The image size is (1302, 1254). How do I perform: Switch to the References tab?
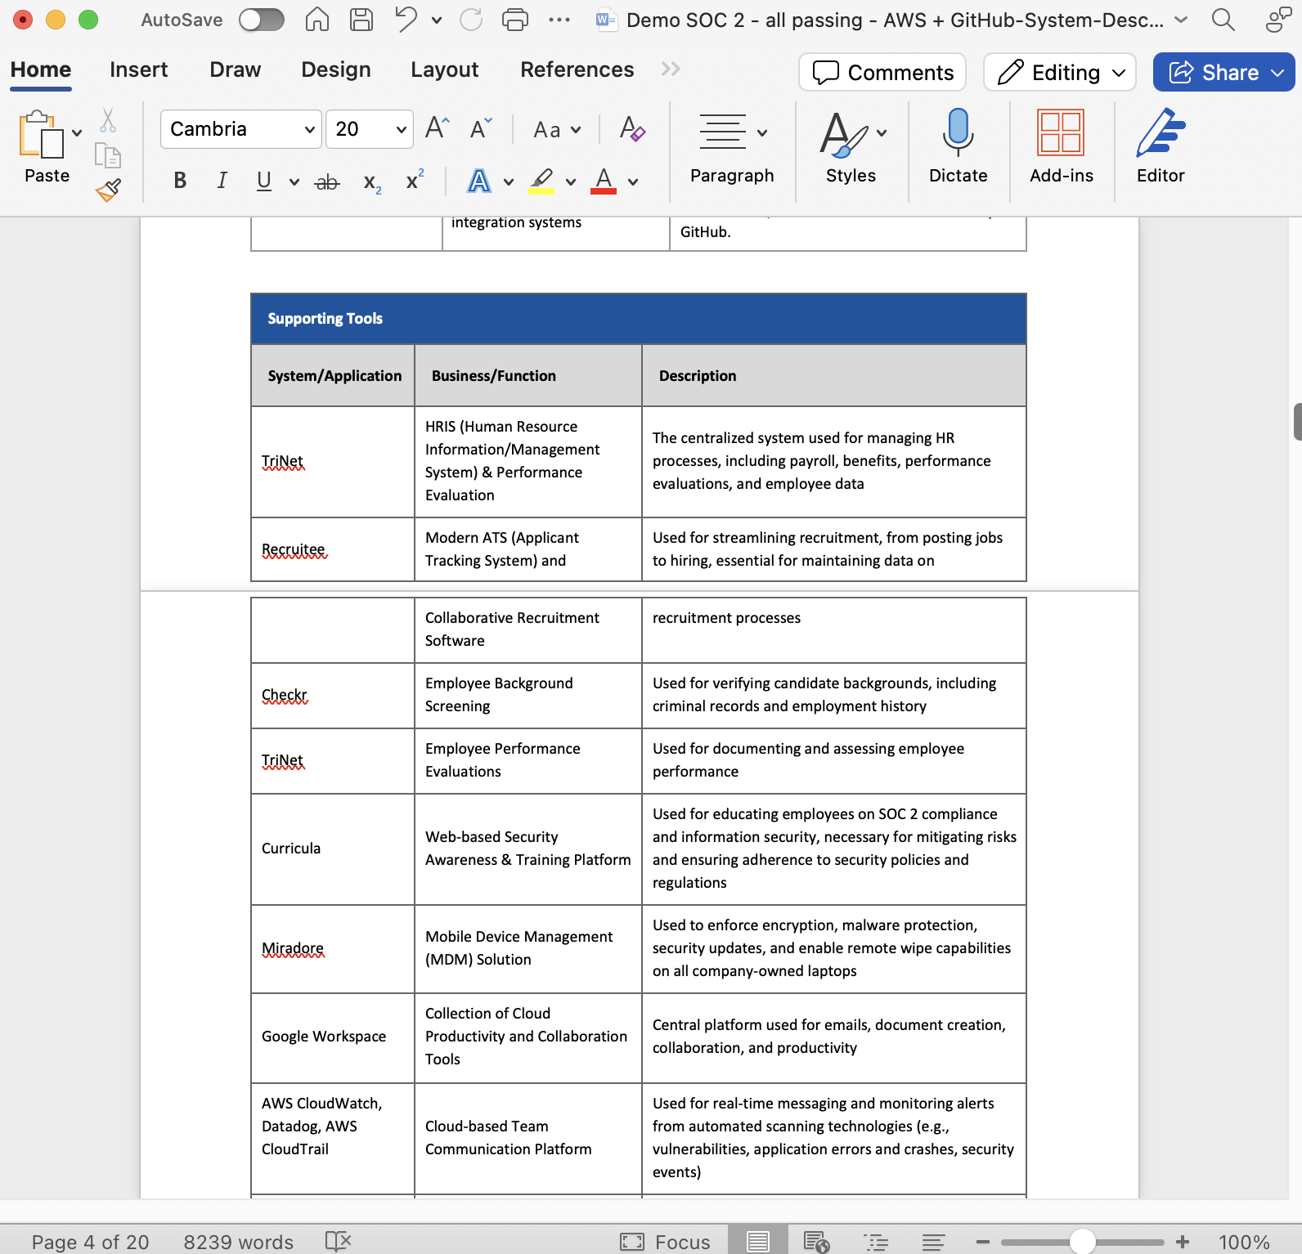577,69
